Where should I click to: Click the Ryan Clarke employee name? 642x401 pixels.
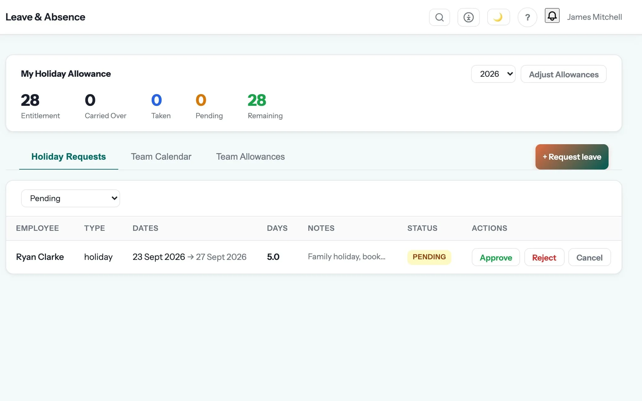40,257
